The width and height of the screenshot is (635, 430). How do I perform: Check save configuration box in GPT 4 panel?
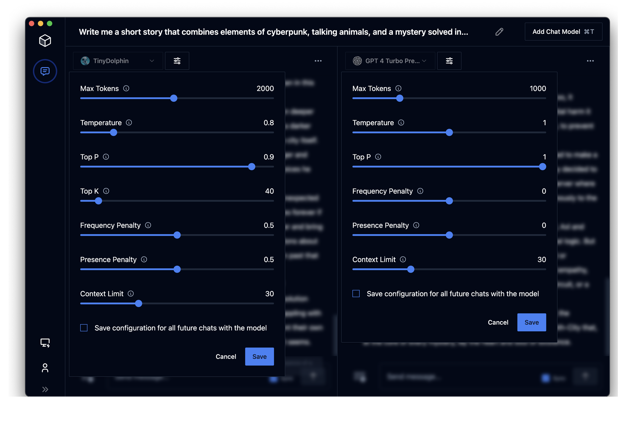[356, 294]
